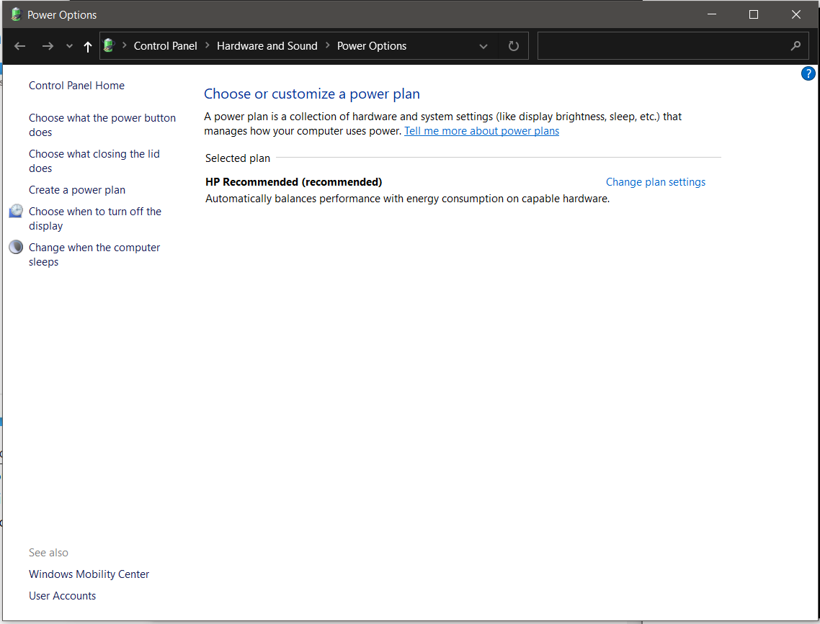Open Create a power plan
The width and height of the screenshot is (820, 624).
click(x=77, y=190)
